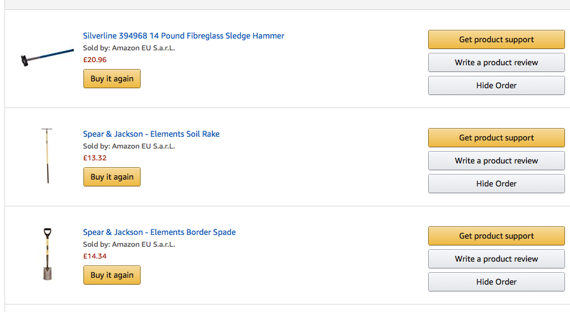Write a product review for Soil Rake
This screenshot has width=570, height=312.
point(497,161)
